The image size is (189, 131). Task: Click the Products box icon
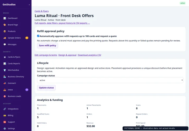(x=5, y=31)
